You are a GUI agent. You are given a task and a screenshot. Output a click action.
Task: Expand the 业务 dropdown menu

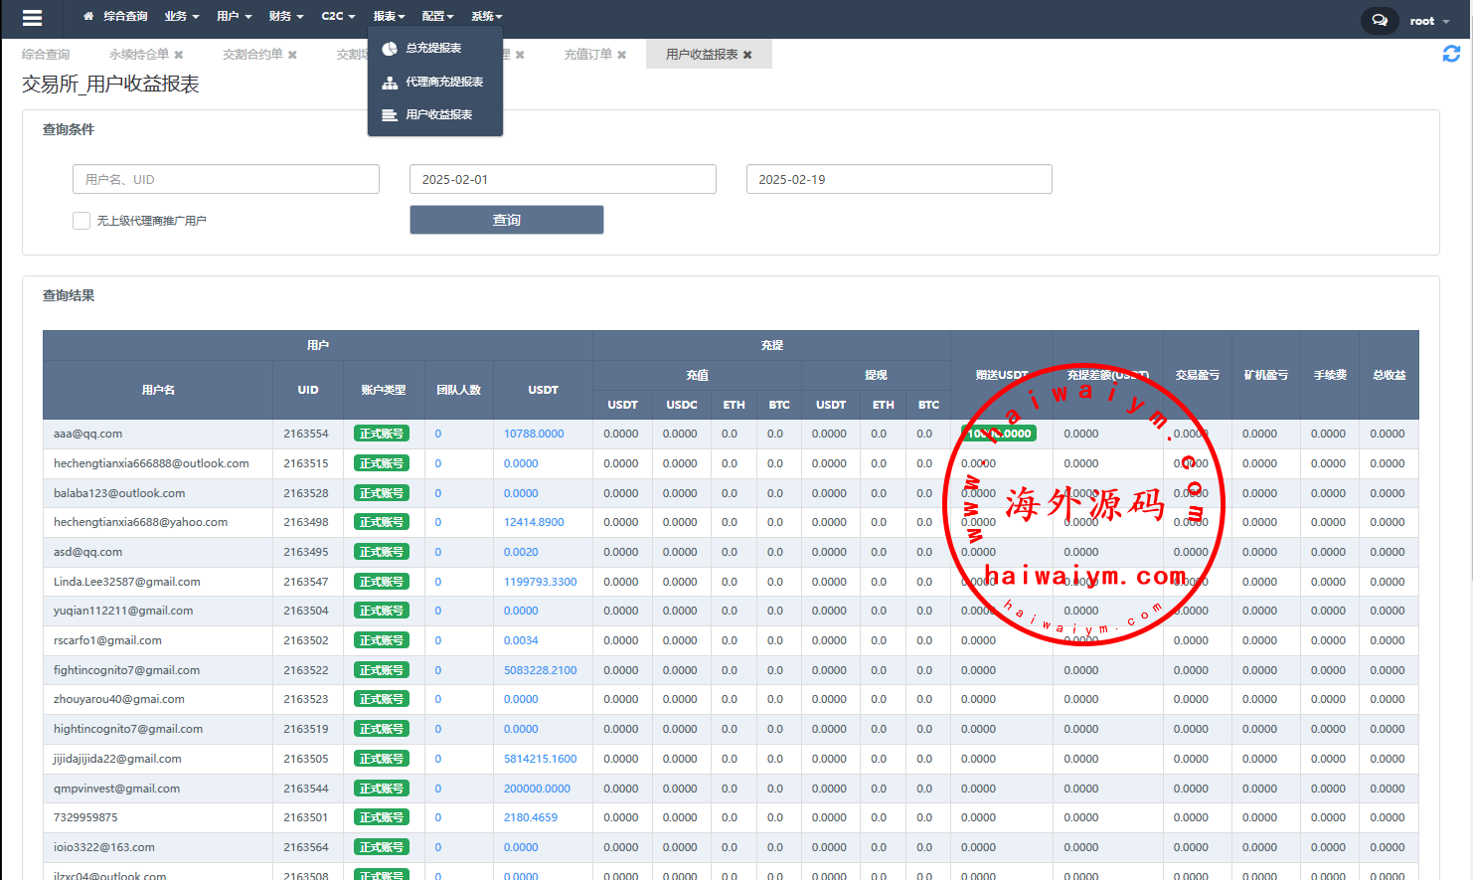181,17
